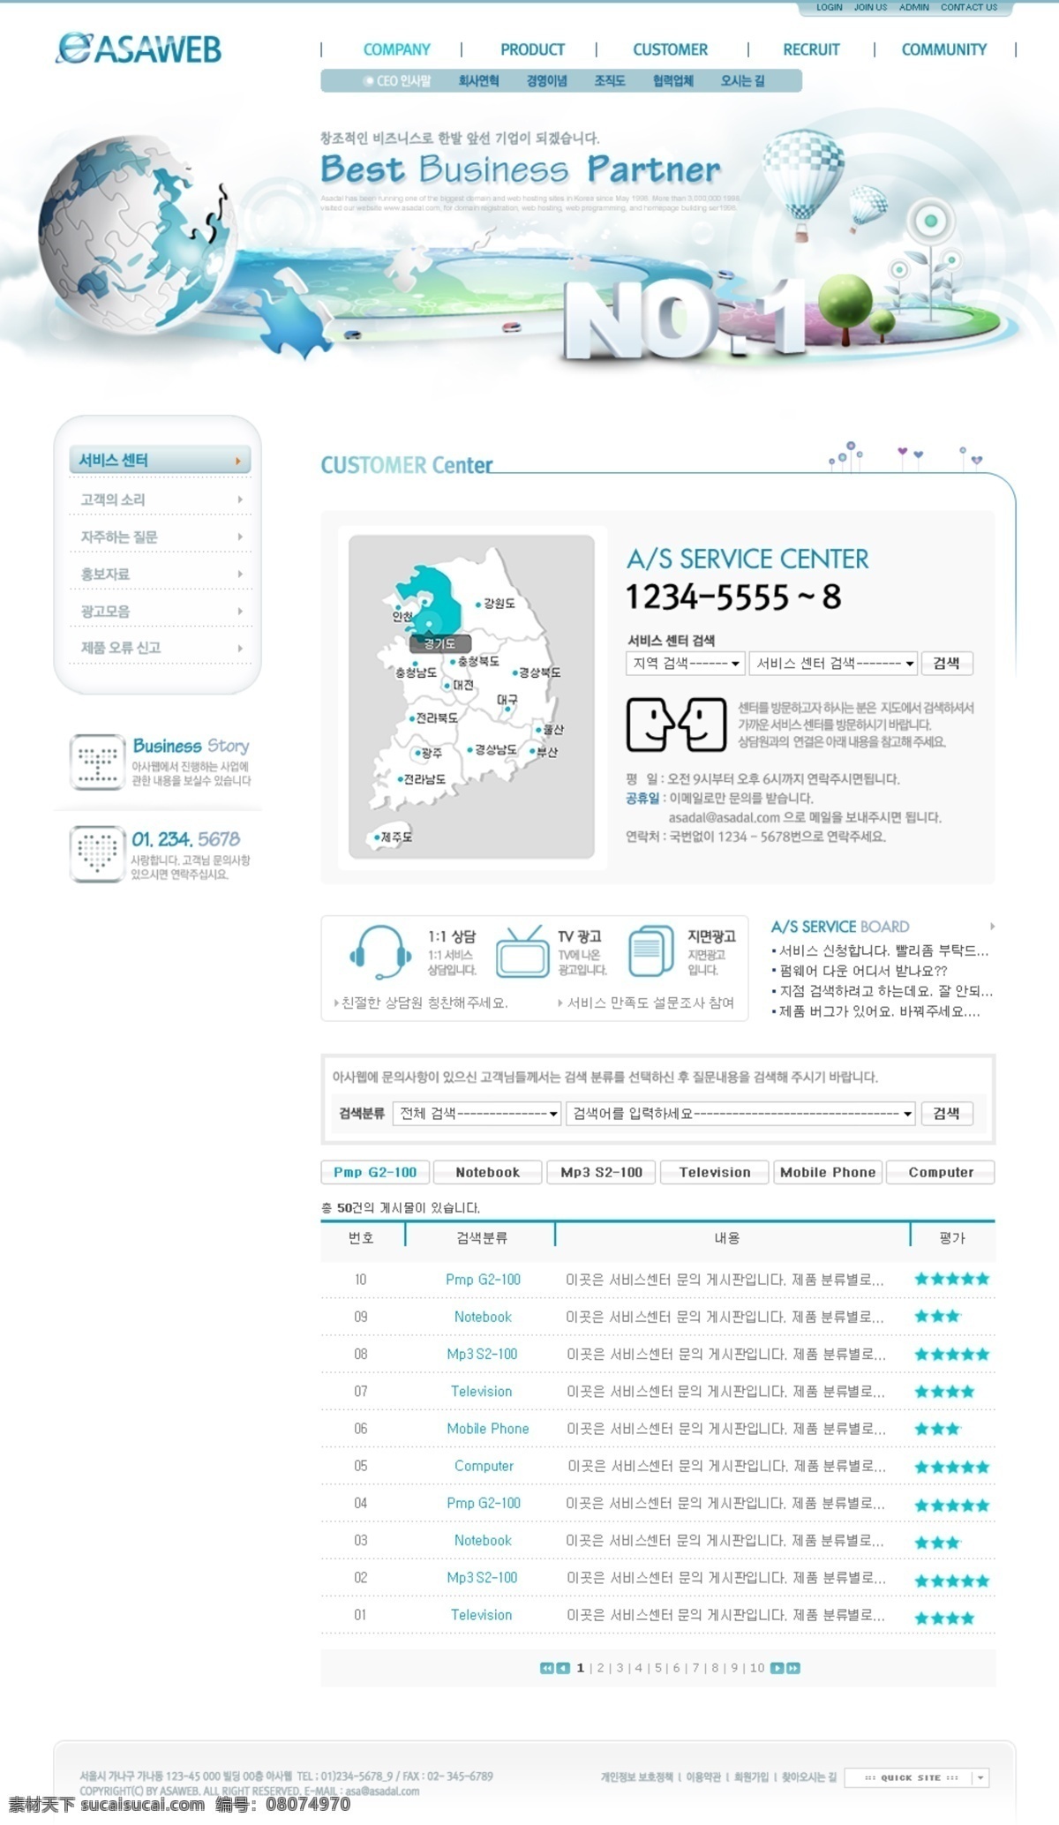1059x1825 pixels.
Task: Open the COMMUNITY menu
Action: [x=944, y=49]
